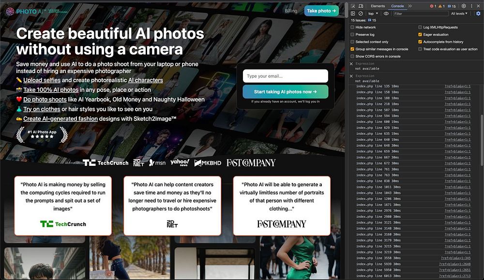Open the Try on clothes link

(42, 109)
